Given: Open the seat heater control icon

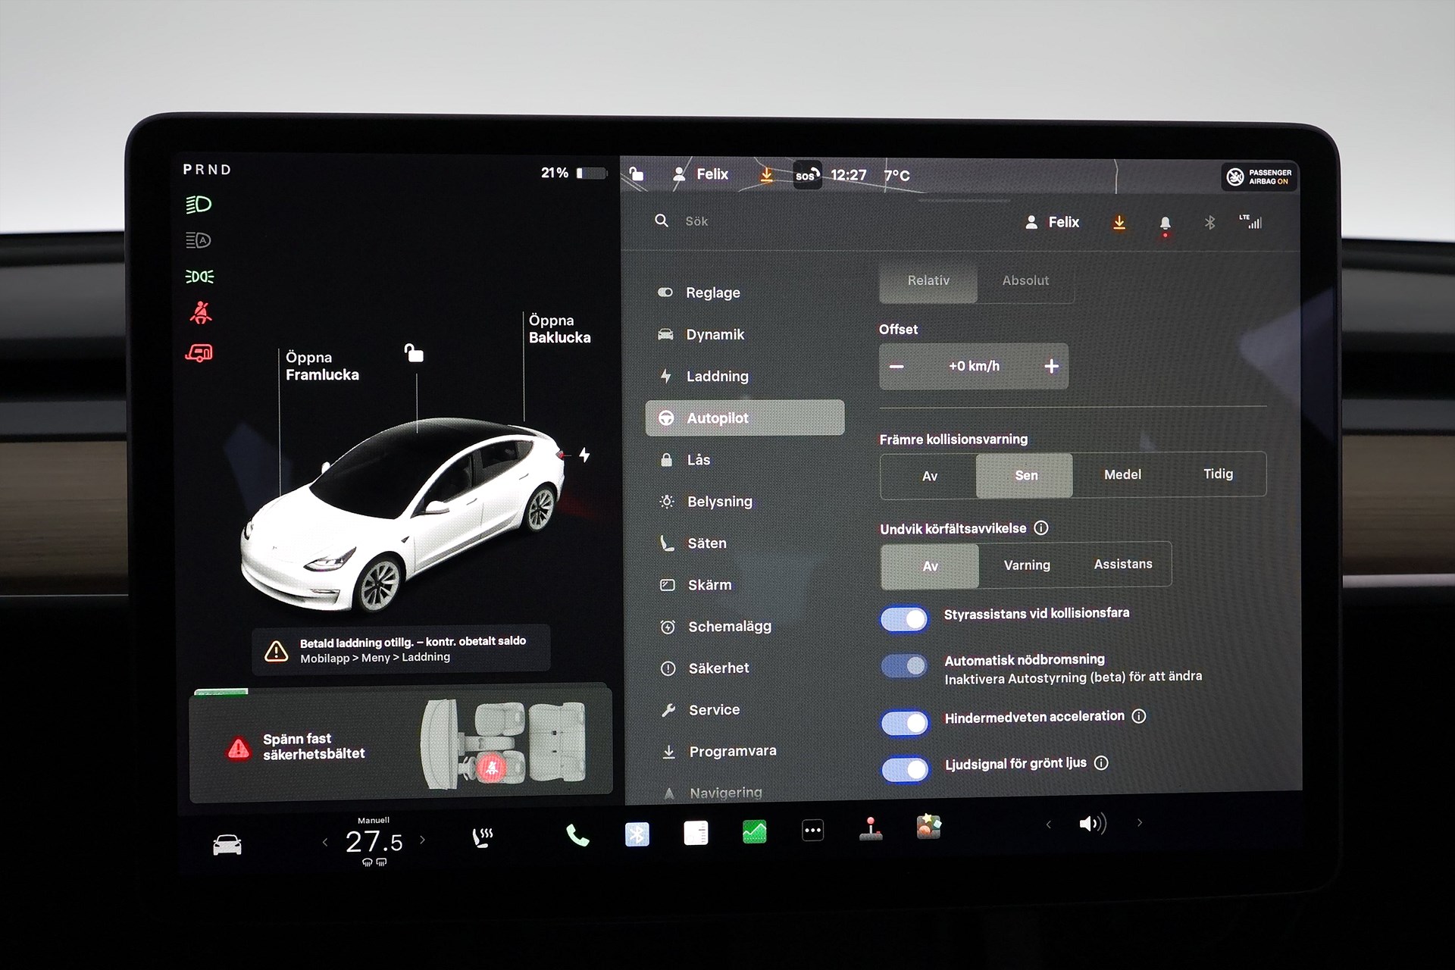Looking at the screenshot, I should click(482, 837).
